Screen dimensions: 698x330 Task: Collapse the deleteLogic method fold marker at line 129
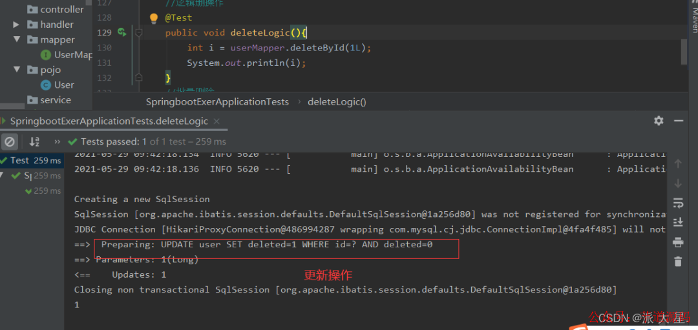pyautogui.click(x=138, y=32)
